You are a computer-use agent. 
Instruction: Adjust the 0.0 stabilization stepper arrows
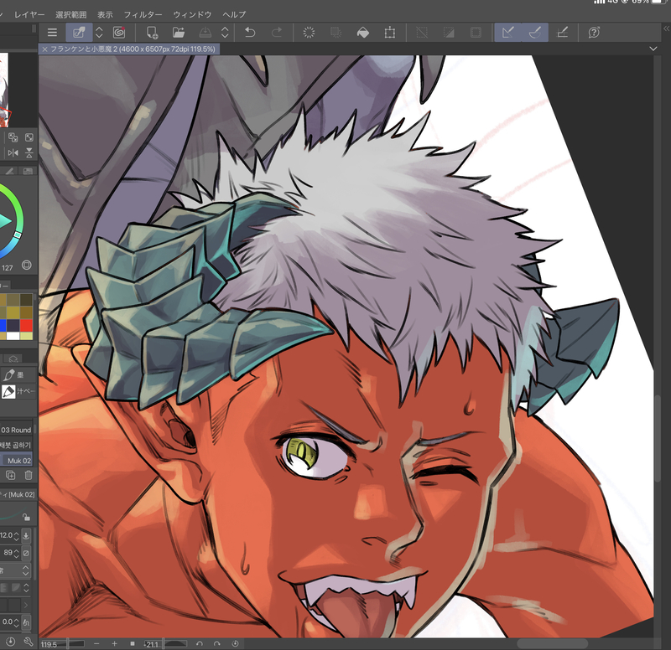[16, 622]
